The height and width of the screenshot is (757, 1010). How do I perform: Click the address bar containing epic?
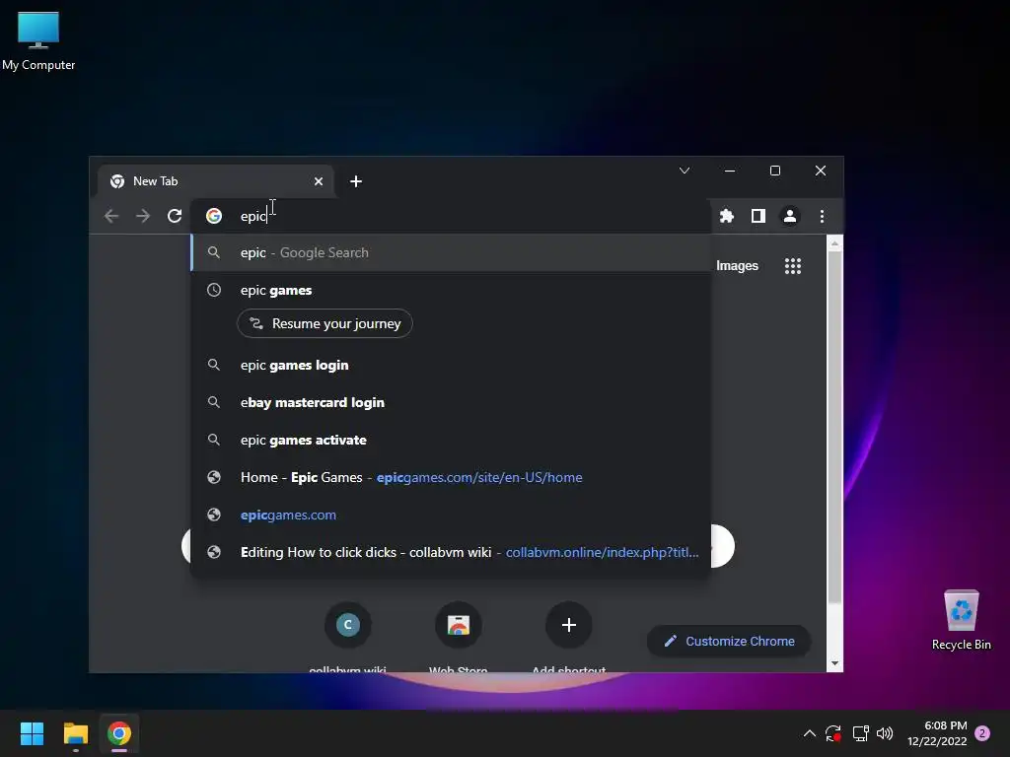[451, 216]
